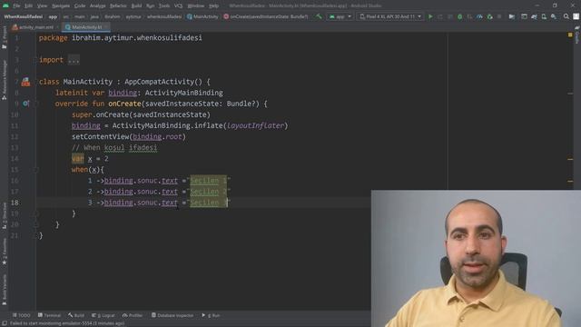581x327 pixels.
Task: Open the TODO tool window
Action: (22, 315)
